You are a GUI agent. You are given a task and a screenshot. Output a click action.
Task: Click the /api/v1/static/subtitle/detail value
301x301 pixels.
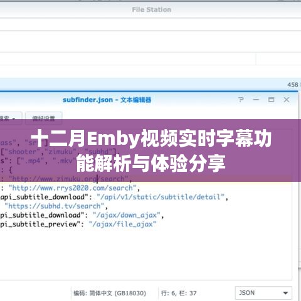pyautogui.click(x=161, y=197)
